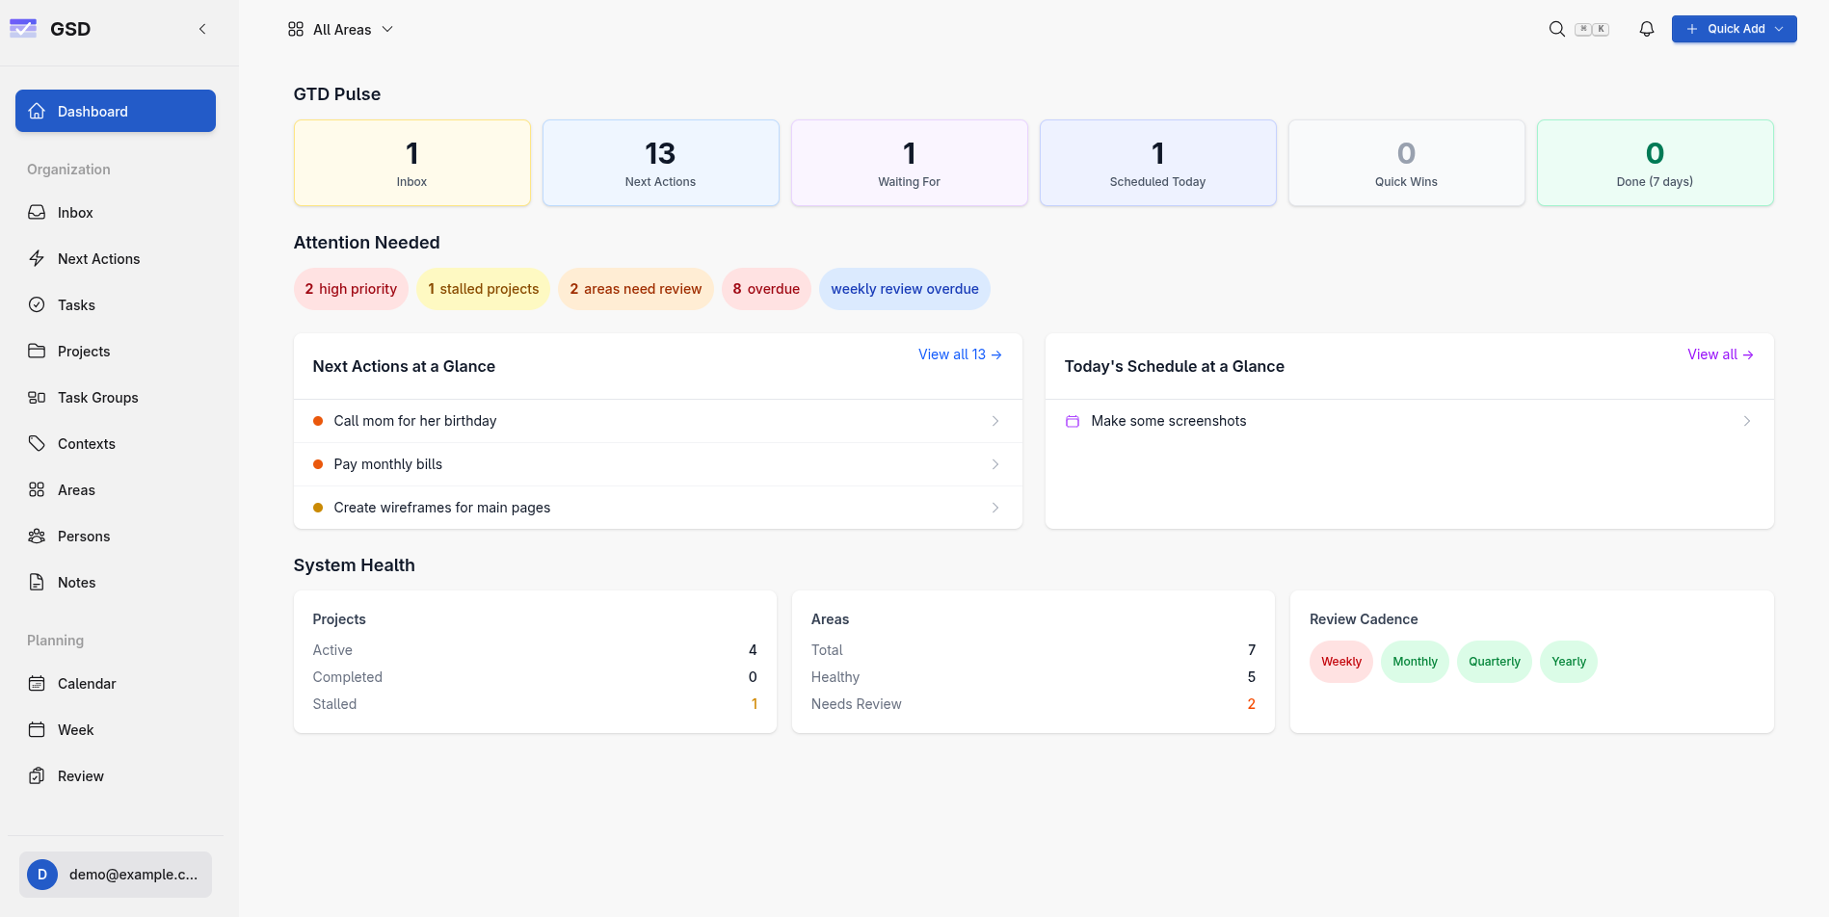Open the Pay monthly bills task
Viewport: 1829px width, 917px height.
pyautogui.click(x=387, y=463)
